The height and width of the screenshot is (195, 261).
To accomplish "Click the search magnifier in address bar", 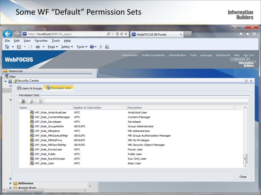I will click(109, 34).
